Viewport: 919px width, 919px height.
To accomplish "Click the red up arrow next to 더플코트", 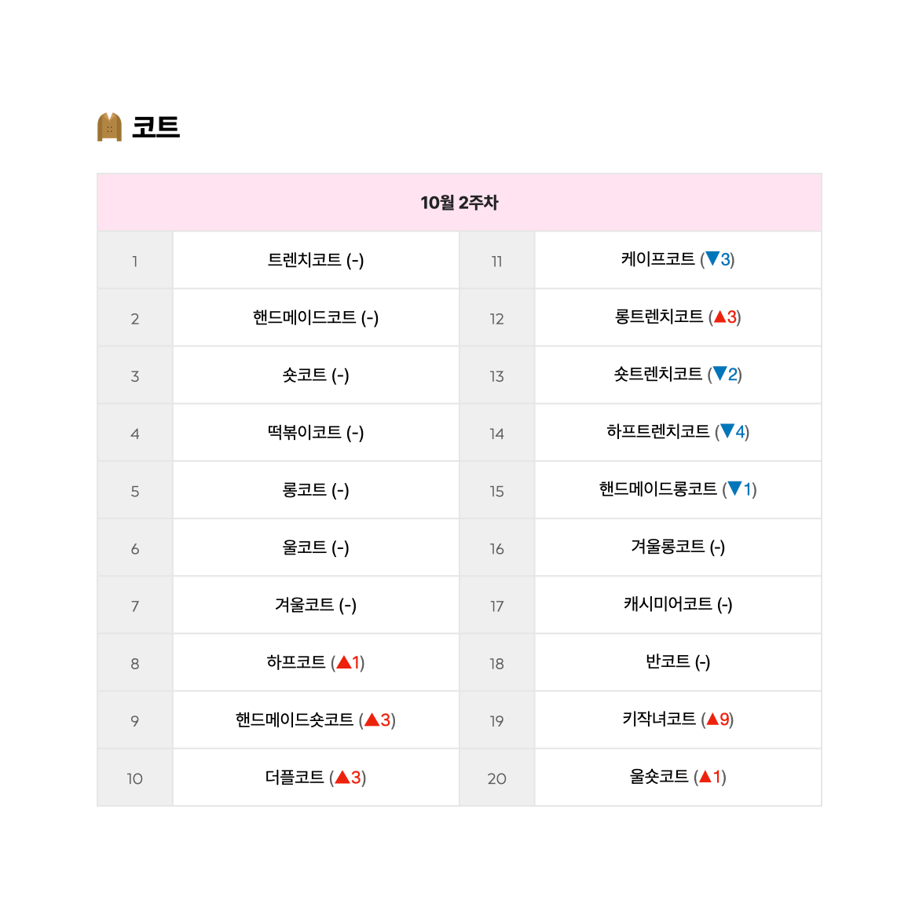I will [342, 777].
